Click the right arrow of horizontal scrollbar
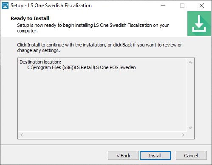Image resolution: width=212 pixels, height=165 pixels. click(183, 135)
